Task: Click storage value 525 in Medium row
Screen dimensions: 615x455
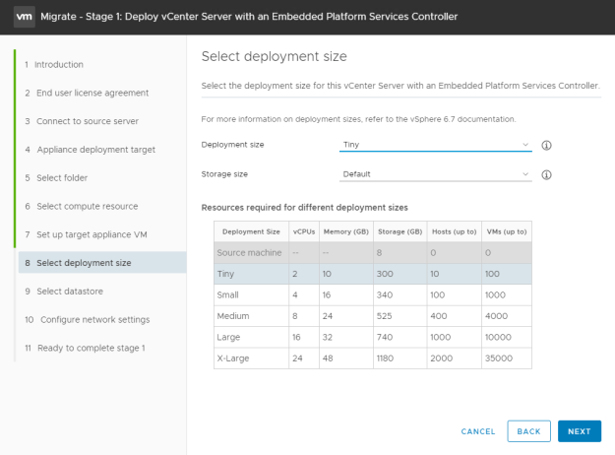Action: coord(385,316)
